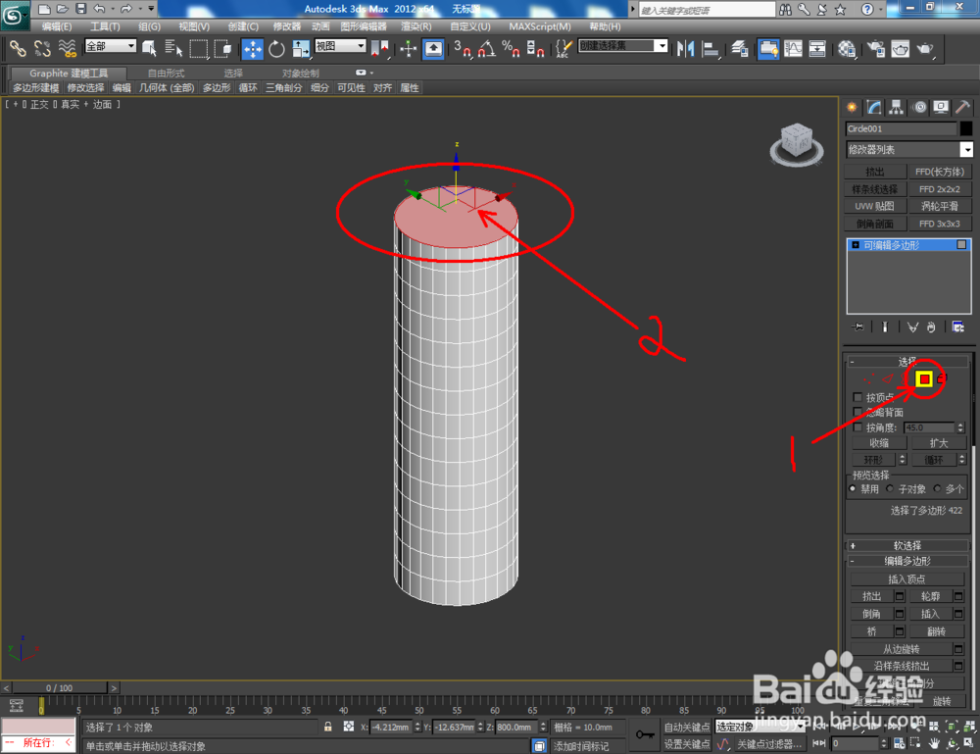Switch to the Hierarchy command panel tab
Screen dimensions: 980x754
point(897,108)
